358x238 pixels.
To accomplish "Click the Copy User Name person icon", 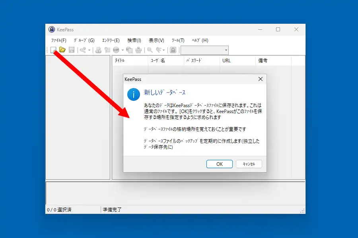I will [x=98, y=50].
